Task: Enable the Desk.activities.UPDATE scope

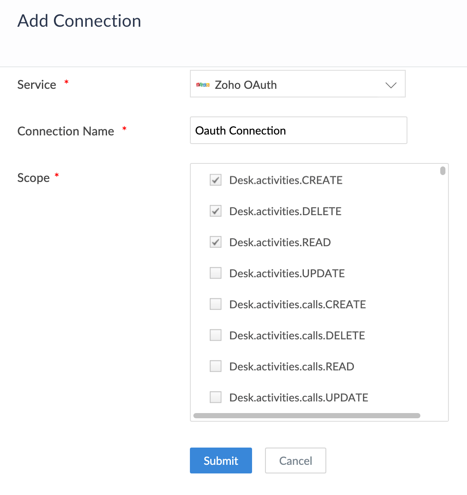Action: [215, 273]
